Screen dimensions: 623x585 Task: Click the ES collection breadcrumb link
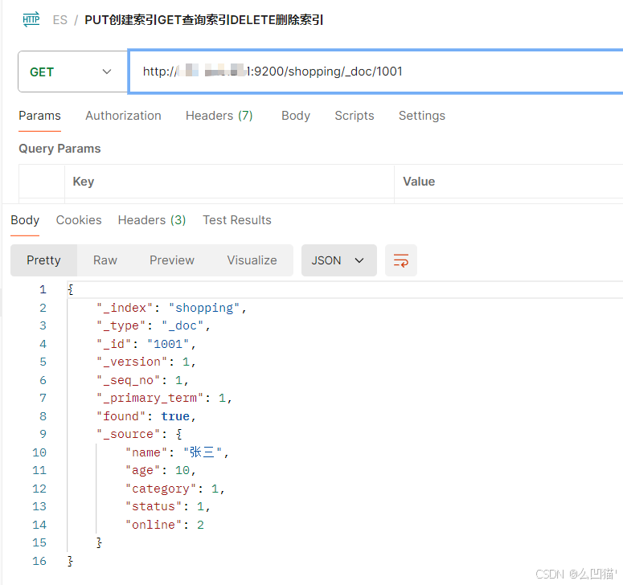[60, 20]
